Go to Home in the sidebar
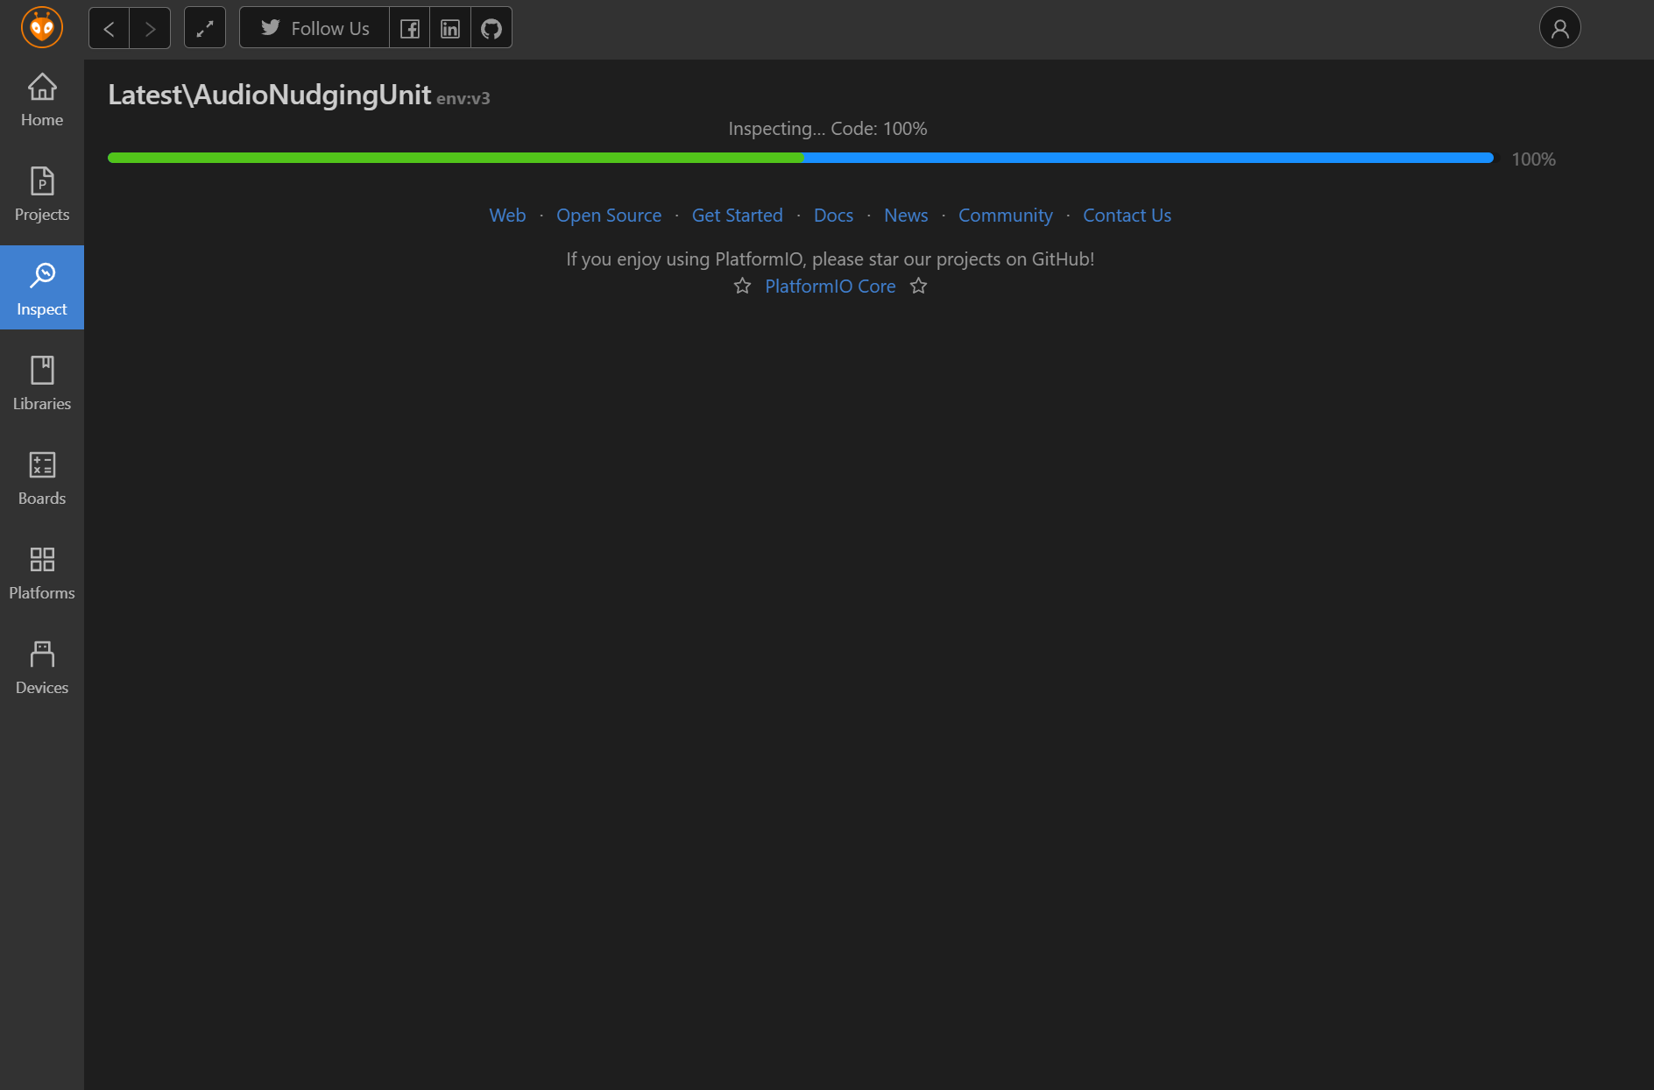 coord(42,101)
